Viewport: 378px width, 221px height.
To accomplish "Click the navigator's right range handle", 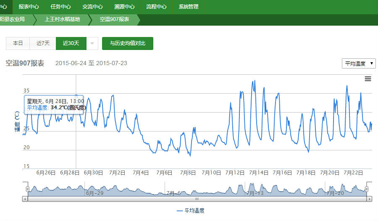I will [367, 189].
